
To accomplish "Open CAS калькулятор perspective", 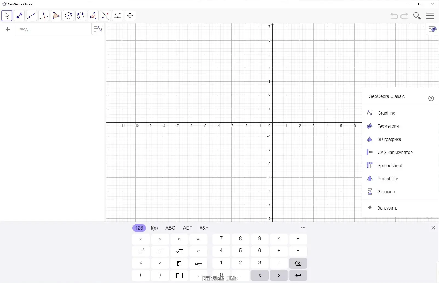I will click(400, 152).
